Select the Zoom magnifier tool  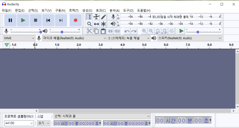pos(89,24)
